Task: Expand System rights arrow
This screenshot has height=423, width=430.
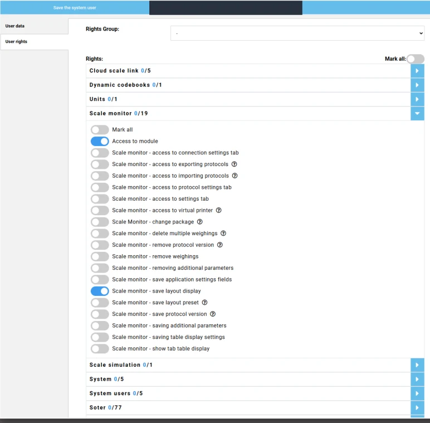Action: tap(417, 379)
